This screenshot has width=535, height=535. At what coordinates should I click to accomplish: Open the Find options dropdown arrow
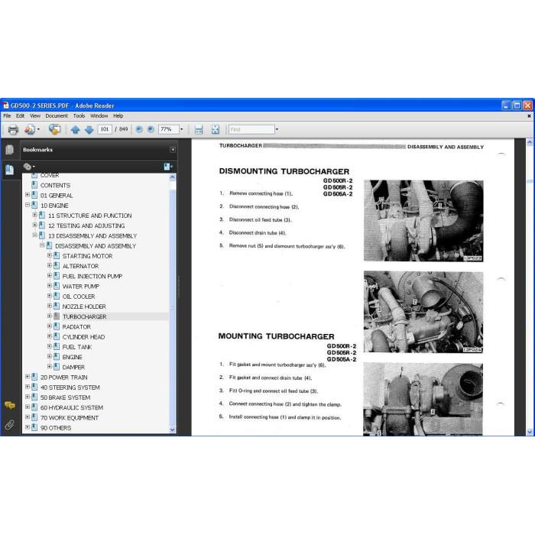(277, 129)
